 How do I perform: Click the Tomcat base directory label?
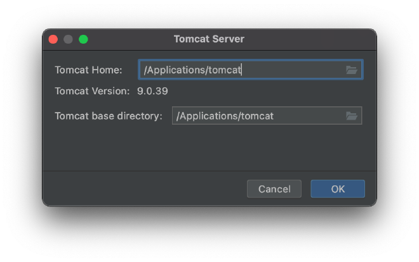109,116
